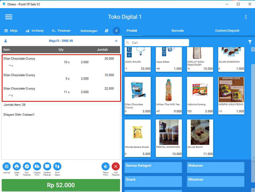This screenshot has width=255, height=192.
Task: Click the customer profile icon
Action: (6, 41)
